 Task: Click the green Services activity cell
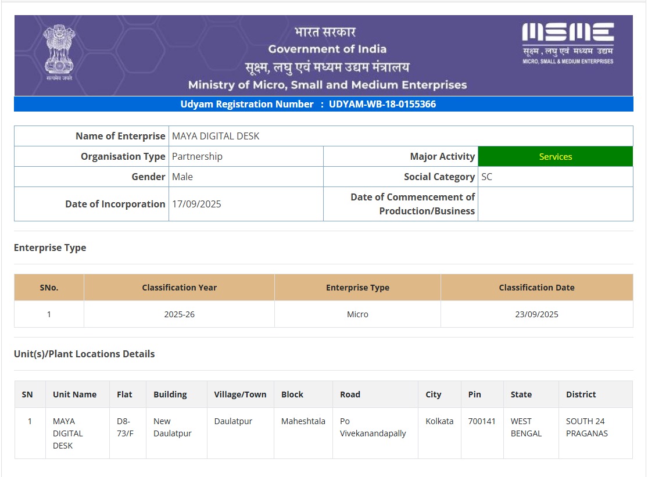[x=555, y=157]
